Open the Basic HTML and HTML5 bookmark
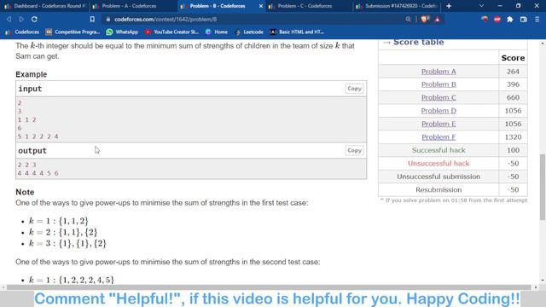 tap(297, 32)
